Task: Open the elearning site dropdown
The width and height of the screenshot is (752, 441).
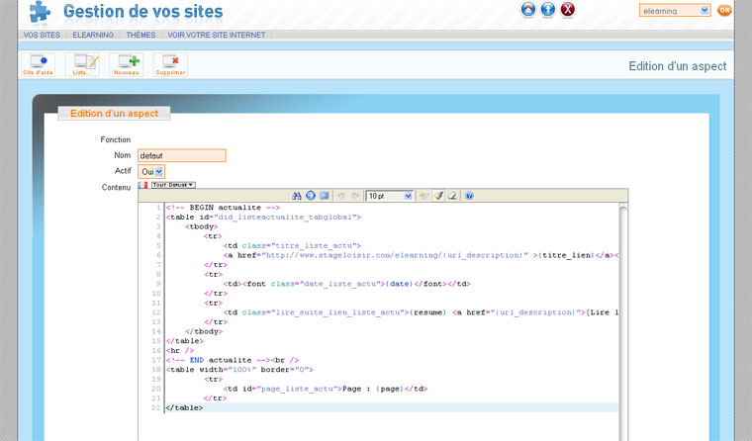Action: (x=675, y=11)
